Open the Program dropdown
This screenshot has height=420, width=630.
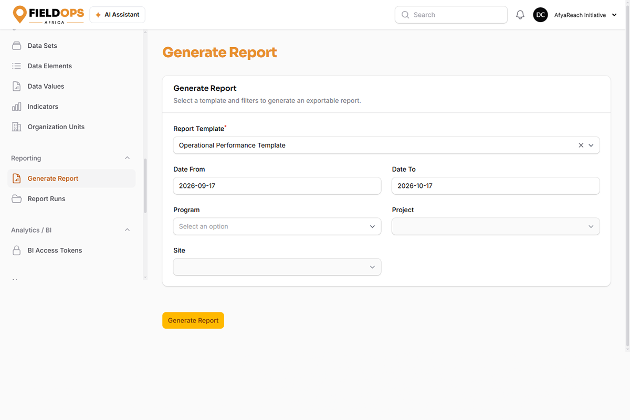pos(277,226)
